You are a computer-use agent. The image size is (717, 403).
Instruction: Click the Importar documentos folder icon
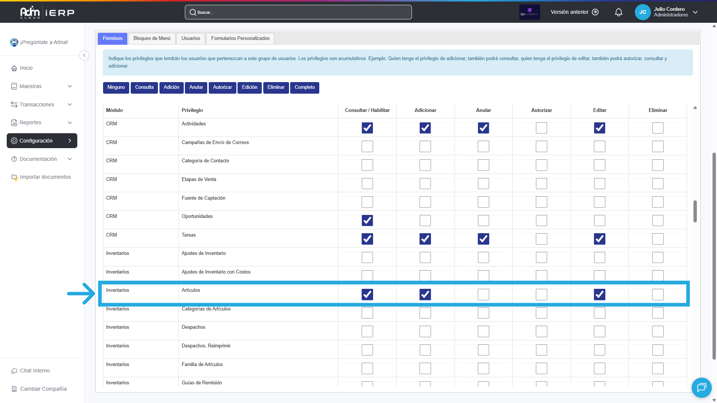[x=14, y=177]
